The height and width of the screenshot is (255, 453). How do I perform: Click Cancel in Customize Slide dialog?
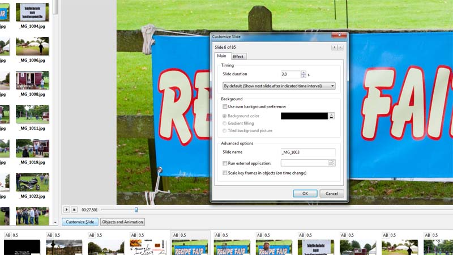[332, 193]
